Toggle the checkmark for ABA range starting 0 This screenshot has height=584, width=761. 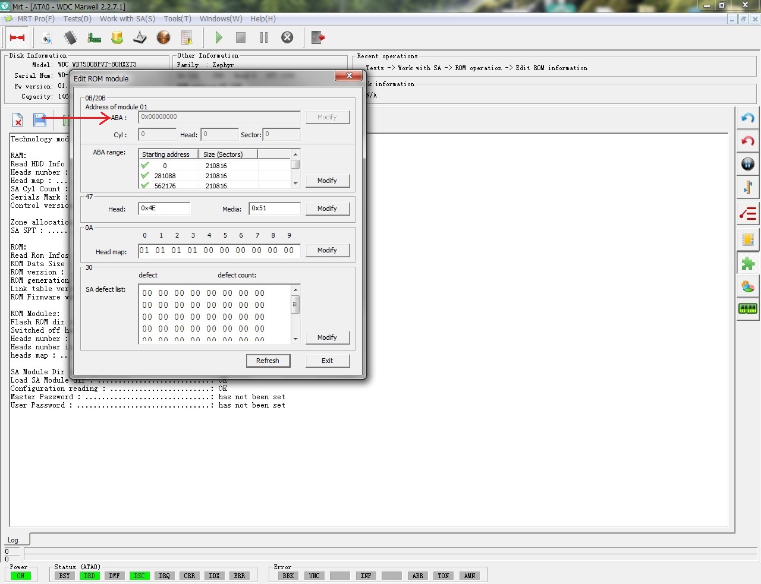[x=145, y=165]
